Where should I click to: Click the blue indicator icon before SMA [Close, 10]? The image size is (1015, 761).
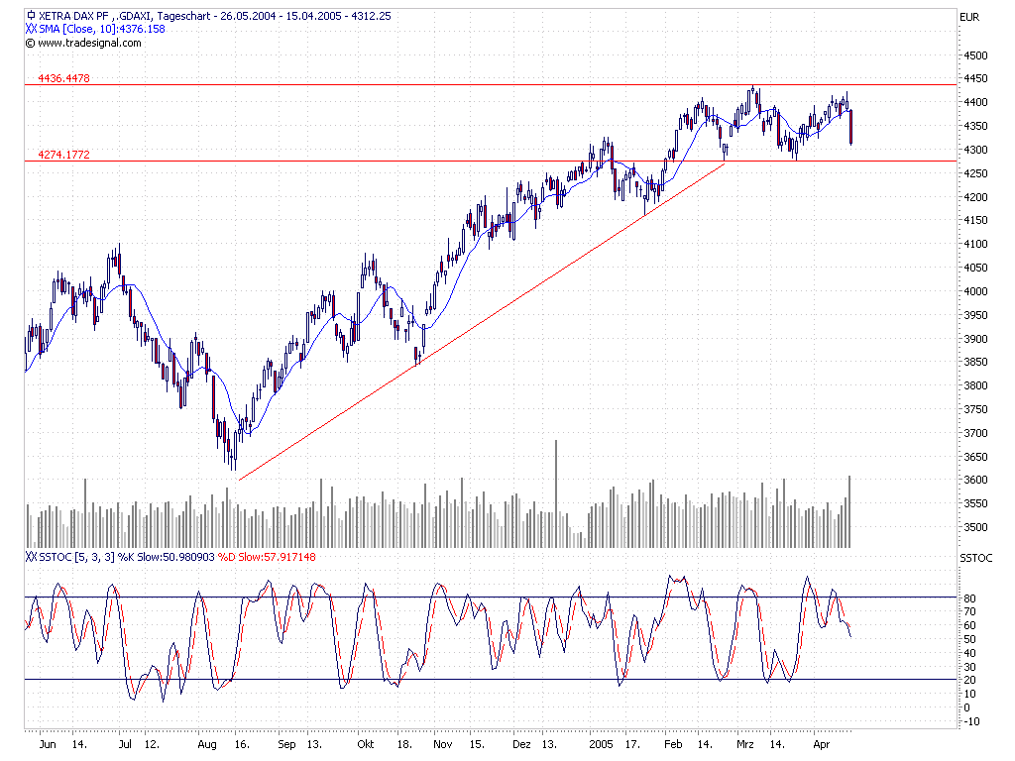point(31,29)
